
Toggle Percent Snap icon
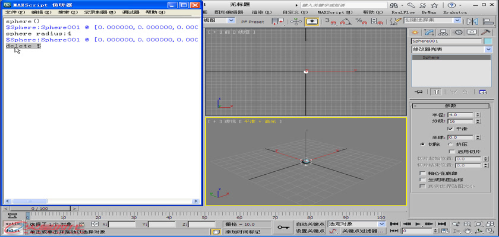[361, 21]
